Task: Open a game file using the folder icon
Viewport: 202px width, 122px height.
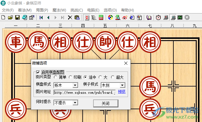Action: [10, 17]
